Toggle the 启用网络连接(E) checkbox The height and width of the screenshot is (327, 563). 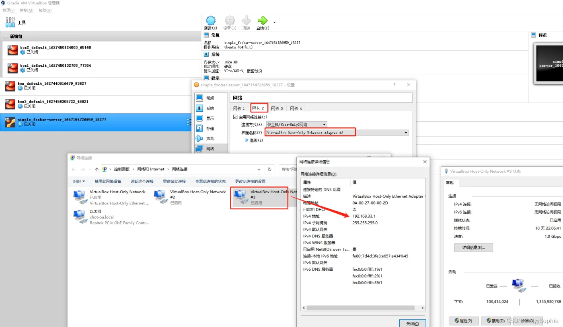[235, 117]
